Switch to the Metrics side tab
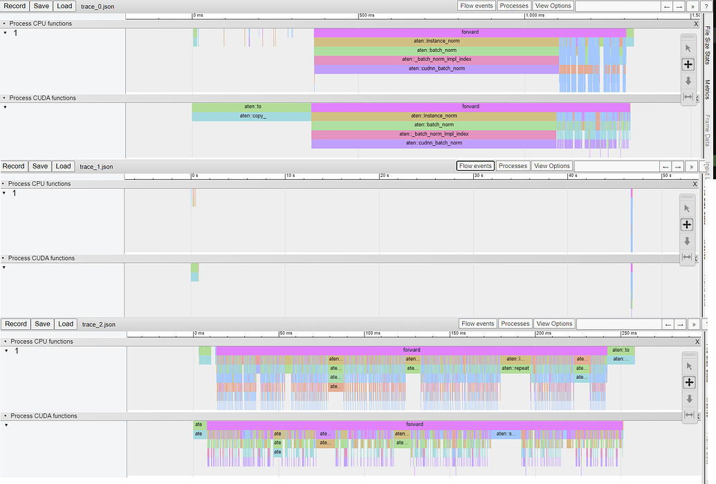This screenshot has height=484, width=716. (x=707, y=90)
